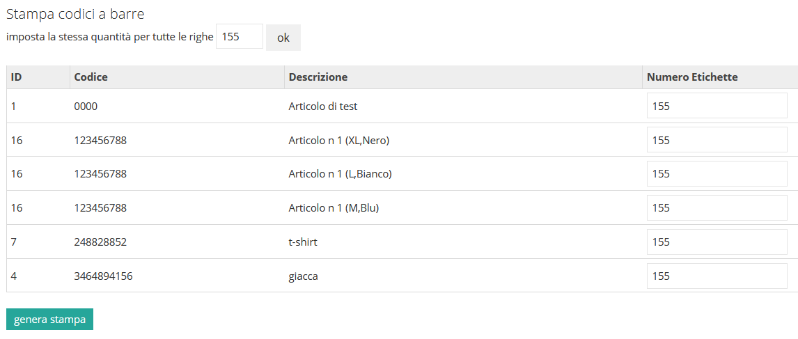Image resolution: width=798 pixels, height=339 pixels.
Task: Click the ok button
Action: click(x=283, y=38)
